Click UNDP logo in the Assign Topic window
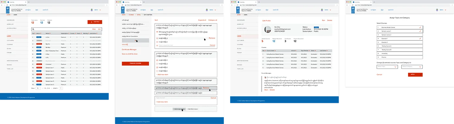 click(x=352, y=10)
